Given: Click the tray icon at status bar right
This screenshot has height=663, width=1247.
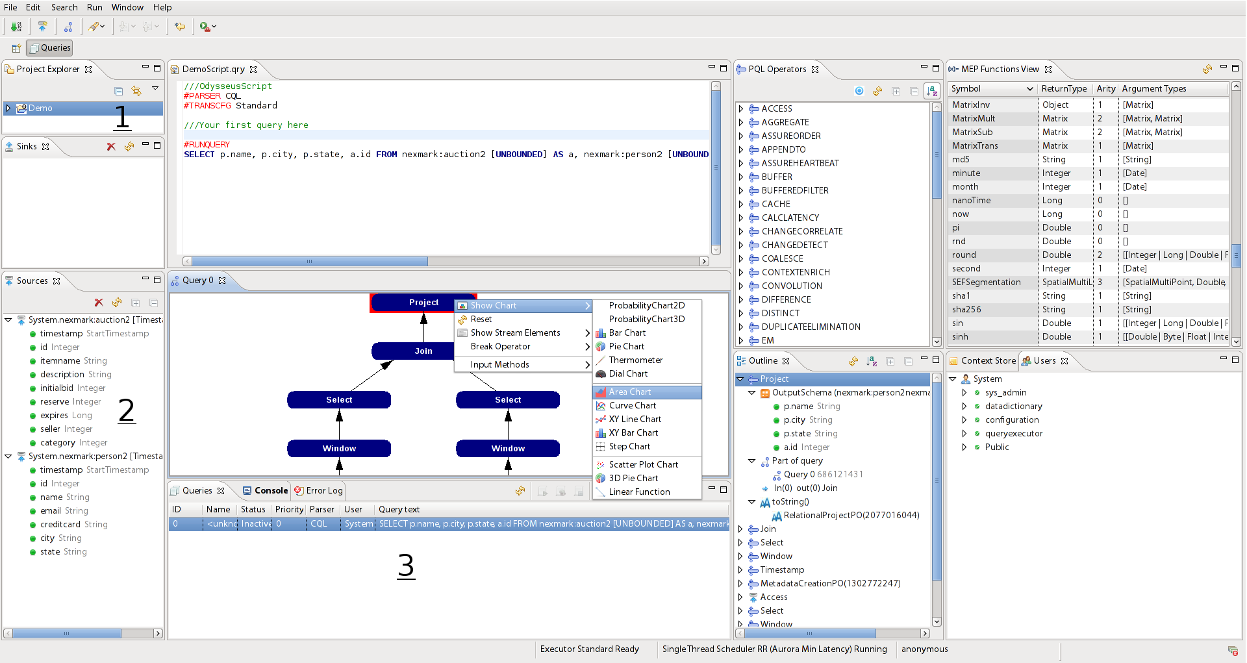Looking at the screenshot, I should 1233,650.
